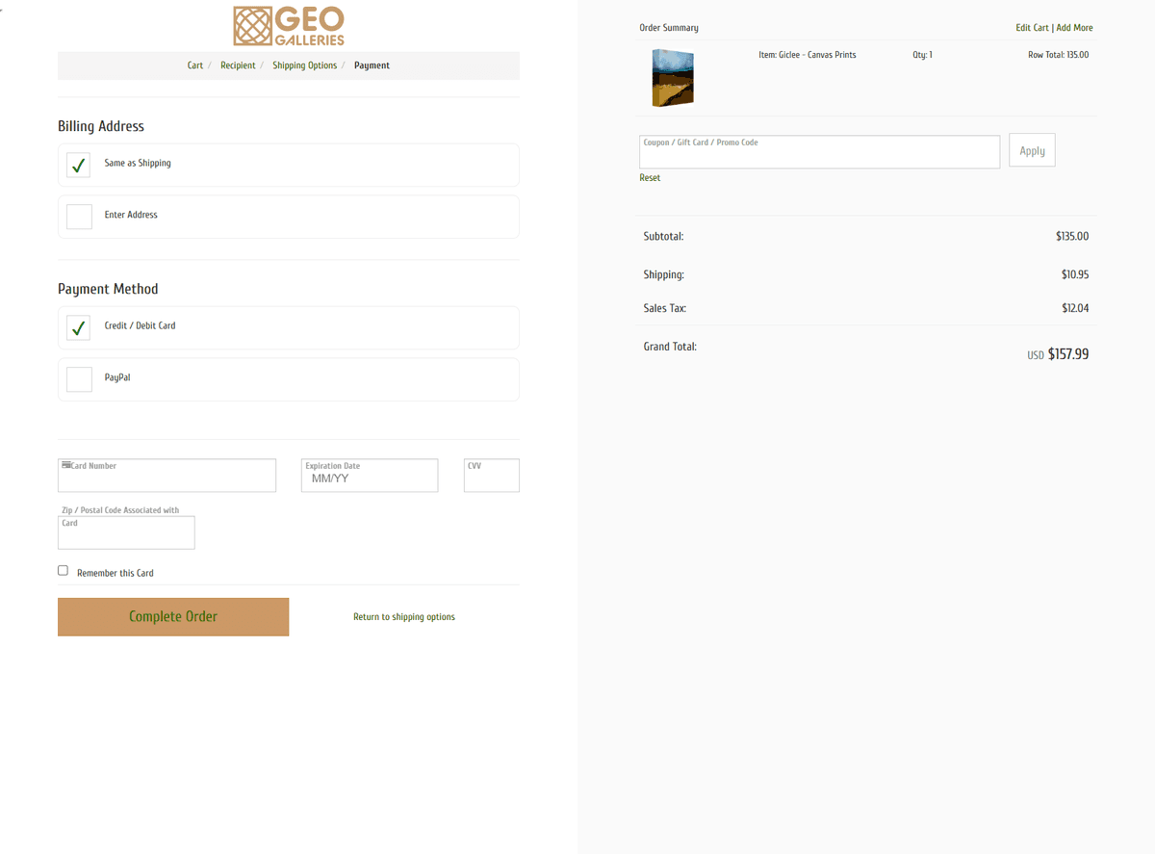Go back to the Cart step
This screenshot has height=854, width=1155.
coord(195,65)
